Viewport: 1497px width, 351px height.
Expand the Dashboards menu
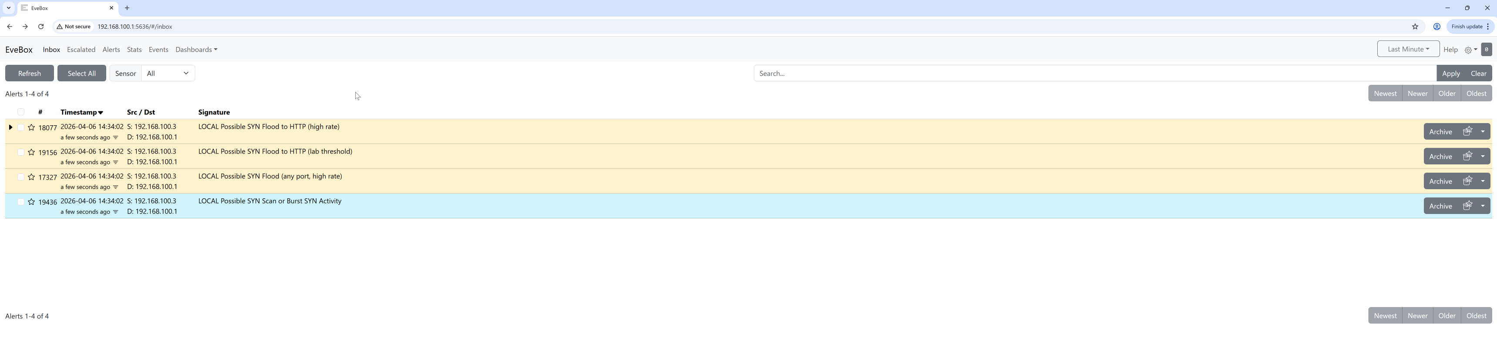196,50
